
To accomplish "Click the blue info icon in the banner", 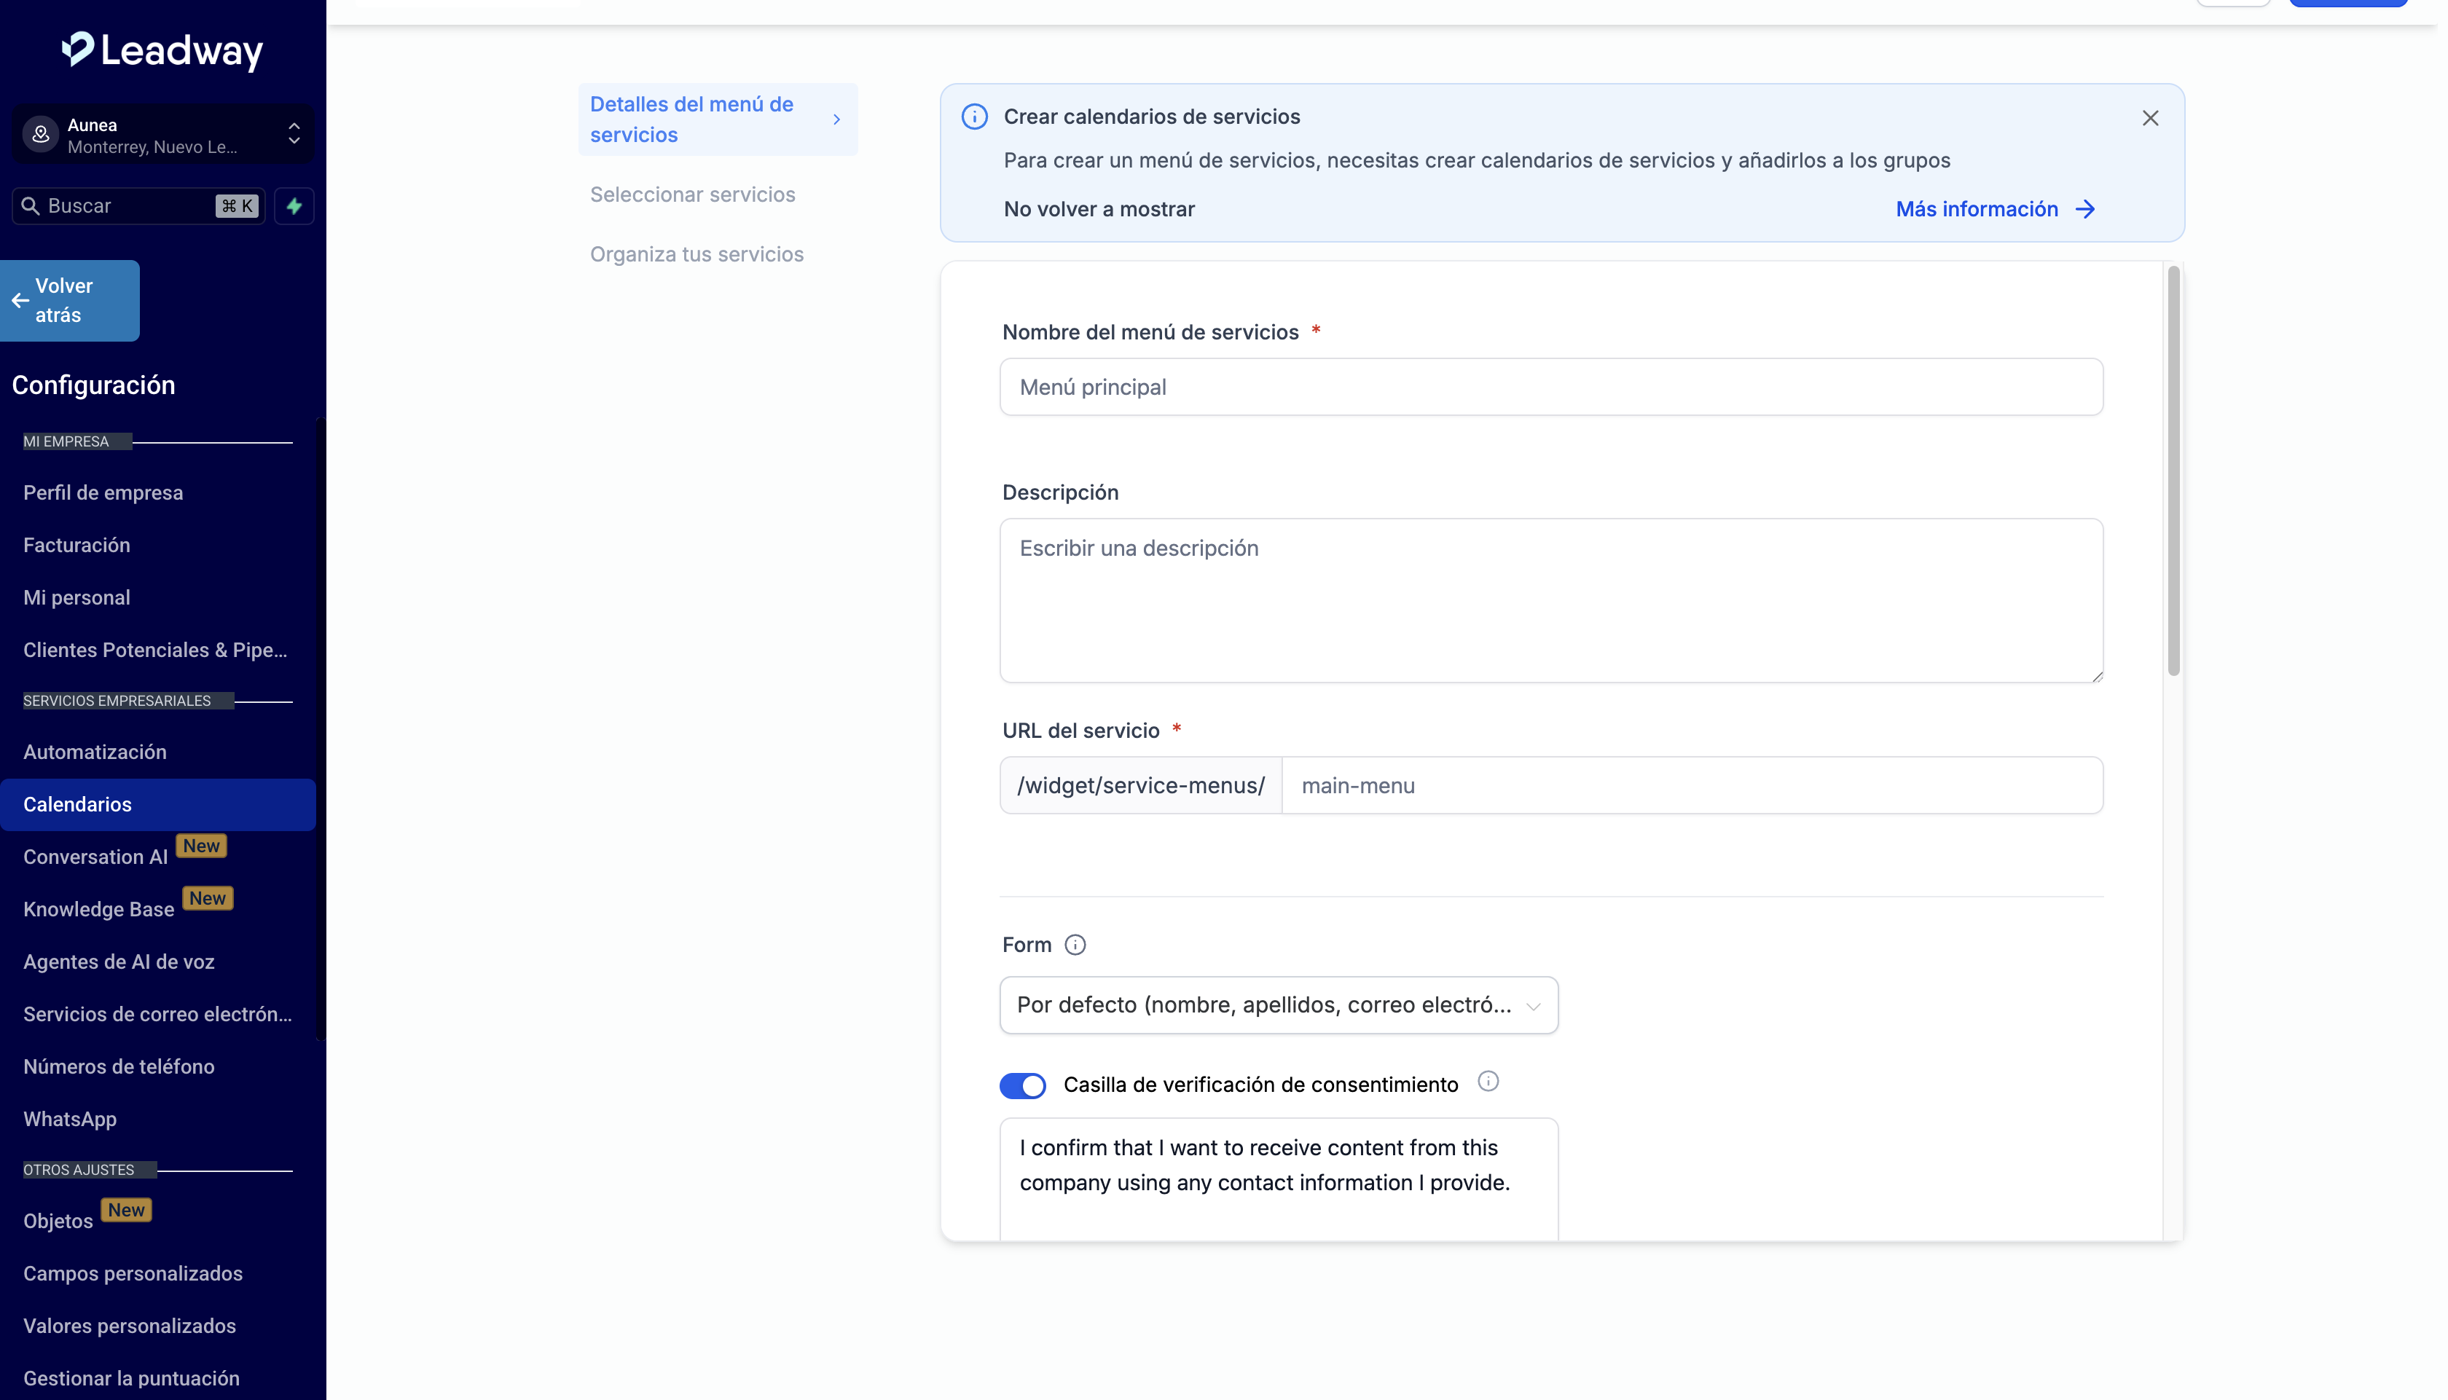I will tap(974, 117).
